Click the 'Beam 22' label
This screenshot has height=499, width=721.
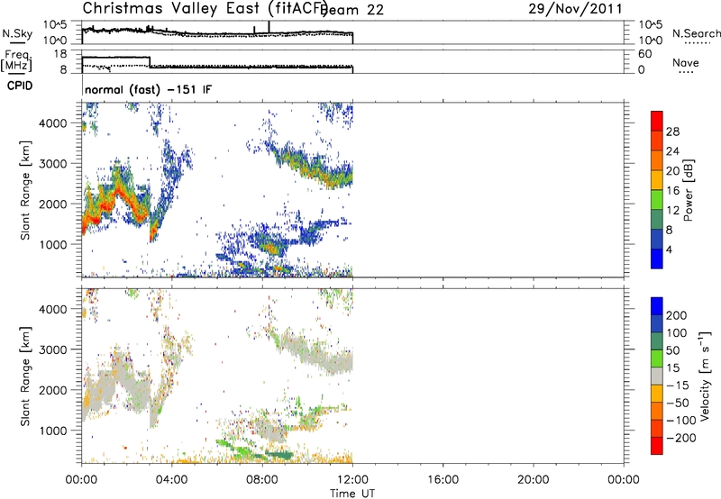(352, 10)
